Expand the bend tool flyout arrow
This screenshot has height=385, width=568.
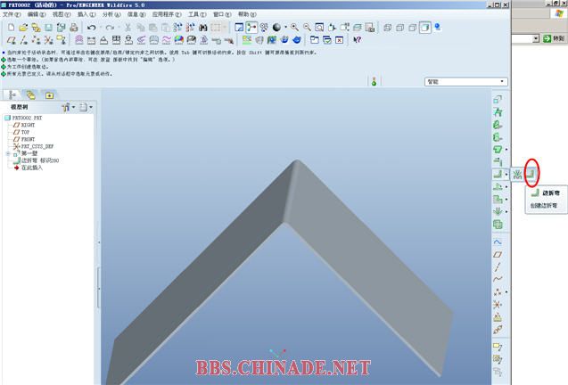click(506, 175)
